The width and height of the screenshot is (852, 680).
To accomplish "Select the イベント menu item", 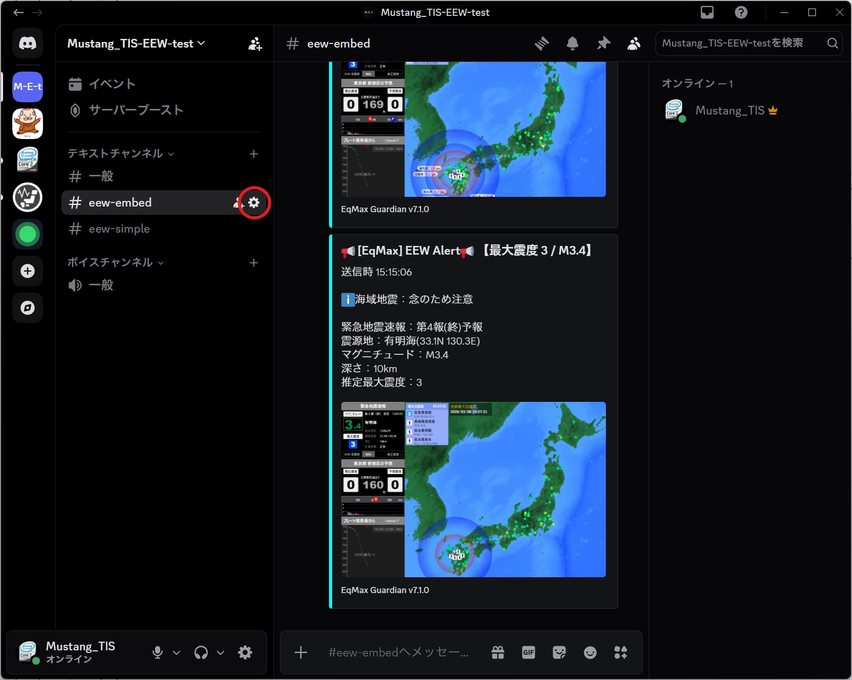I will coord(112,83).
